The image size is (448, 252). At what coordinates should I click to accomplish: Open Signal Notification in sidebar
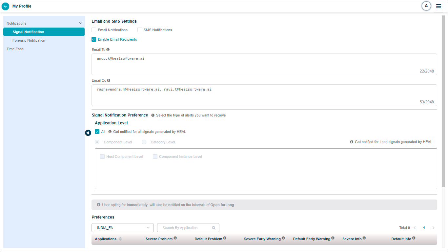coord(44,32)
